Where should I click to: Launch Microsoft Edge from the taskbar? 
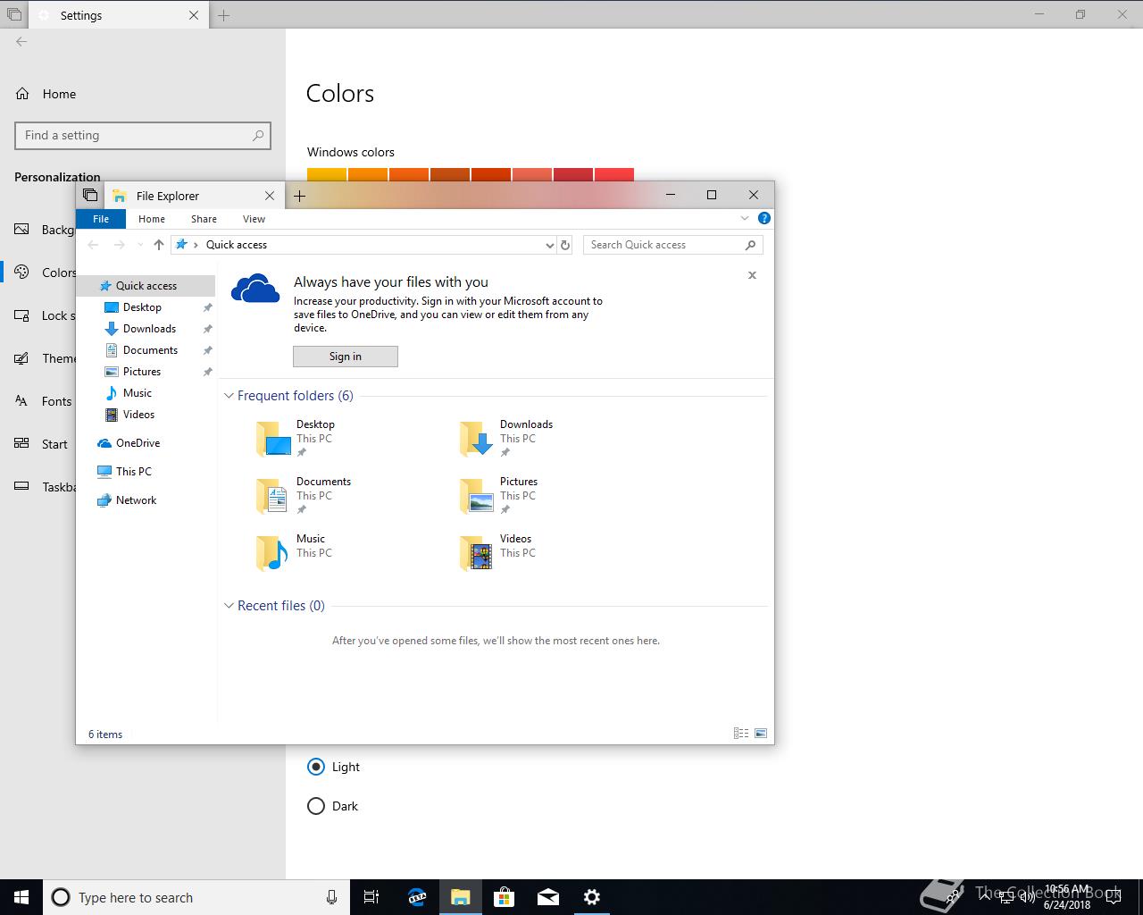pos(416,897)
